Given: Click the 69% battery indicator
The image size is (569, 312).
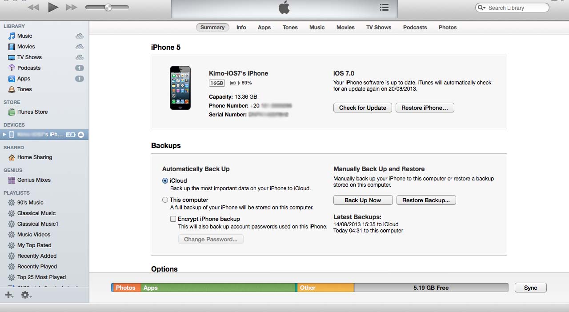Looking at the screenshot, I should [241, 83].
